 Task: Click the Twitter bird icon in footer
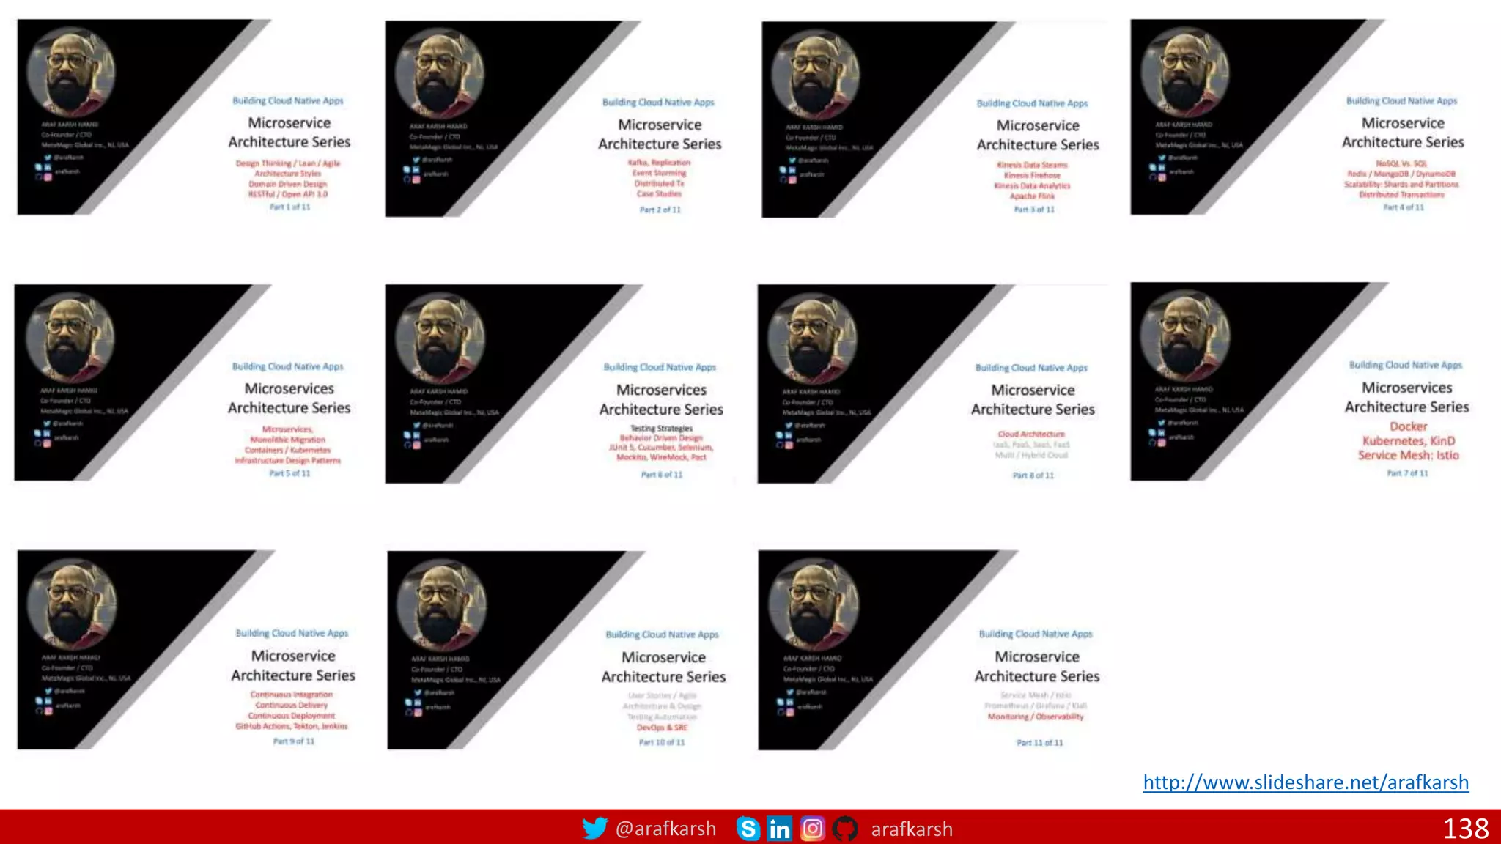[x=594, y=828]
